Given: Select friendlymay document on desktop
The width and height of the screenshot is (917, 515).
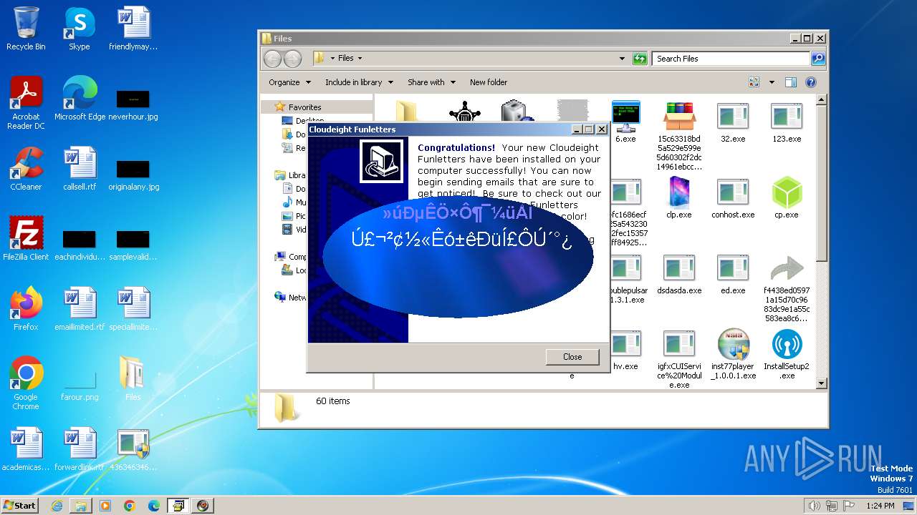Looking at the screenshot, I should (x=133, y=29).
